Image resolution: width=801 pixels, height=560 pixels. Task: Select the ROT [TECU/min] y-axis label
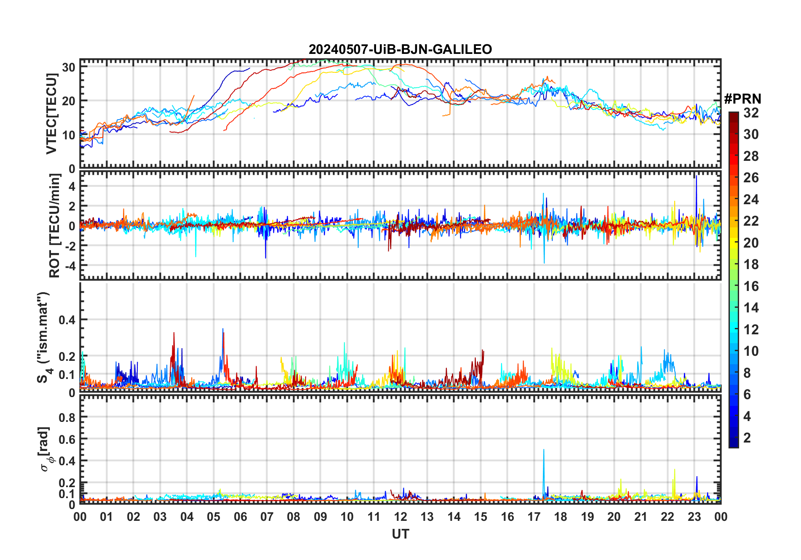[55, 226]
